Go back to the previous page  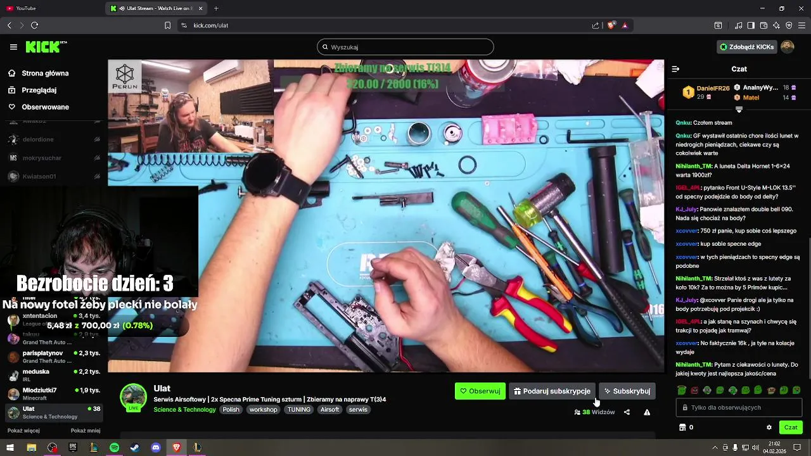point(10,25)
